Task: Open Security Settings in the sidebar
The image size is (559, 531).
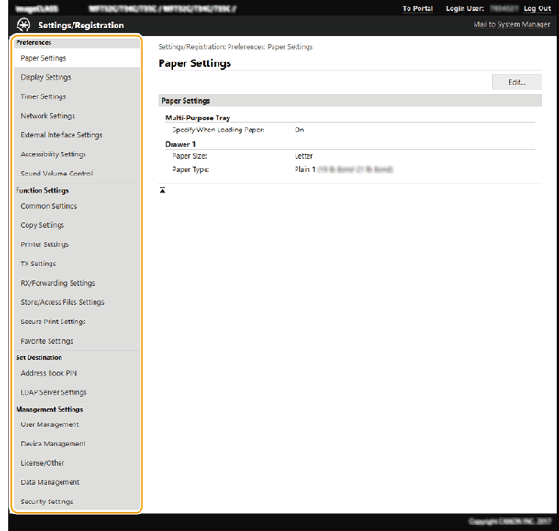Action: pos(47,502)
